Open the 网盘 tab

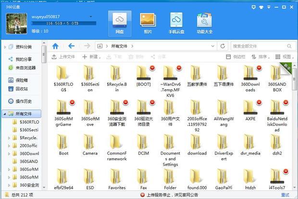point(120,23)
